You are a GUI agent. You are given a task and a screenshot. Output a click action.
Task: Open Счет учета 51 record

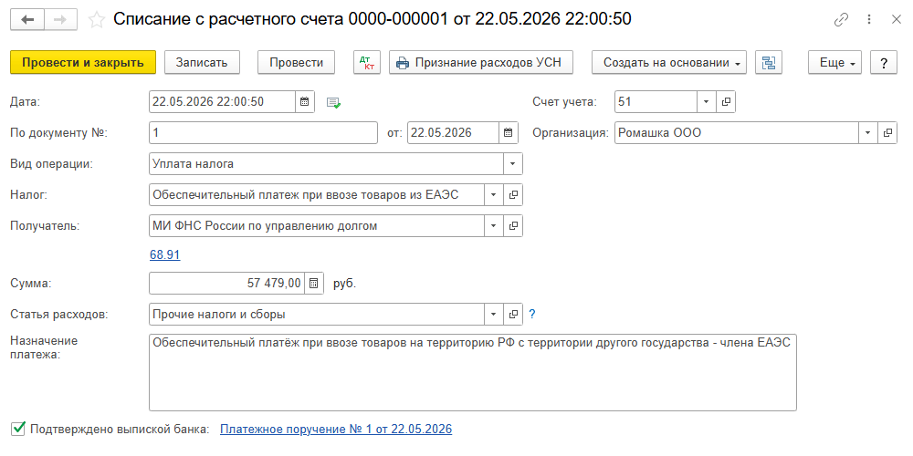(726, 102)
